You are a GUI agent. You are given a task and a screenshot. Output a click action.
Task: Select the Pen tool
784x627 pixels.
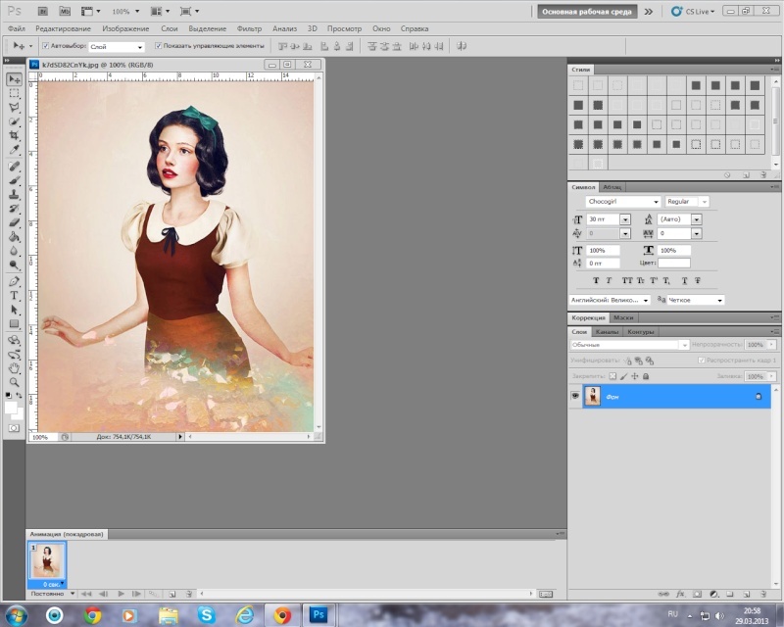point(14,281)
